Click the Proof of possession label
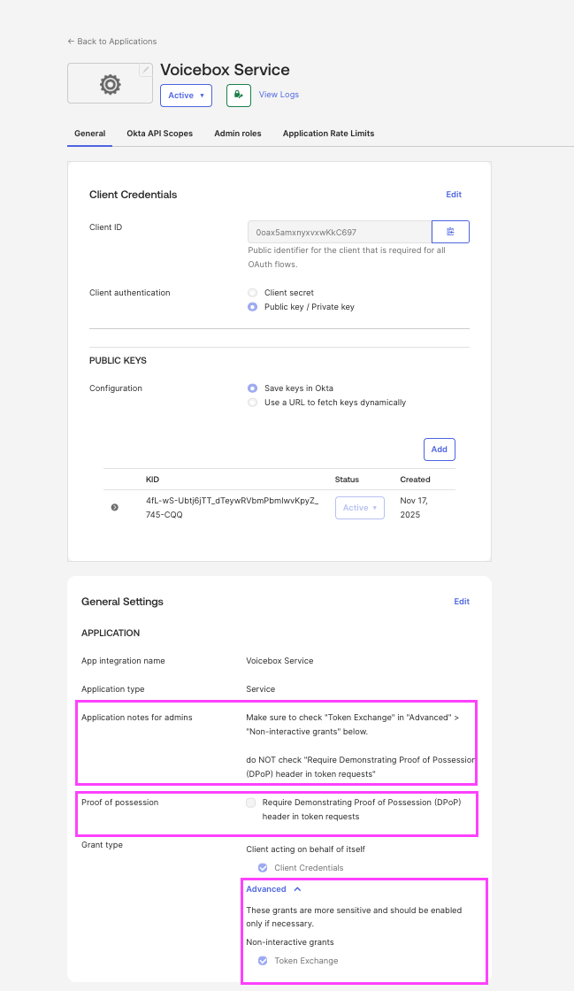574x991 pixels. (x=120, y=802)
